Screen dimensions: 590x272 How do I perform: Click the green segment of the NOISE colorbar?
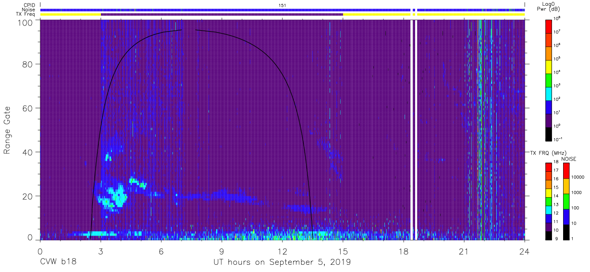(x=565, y=201)
